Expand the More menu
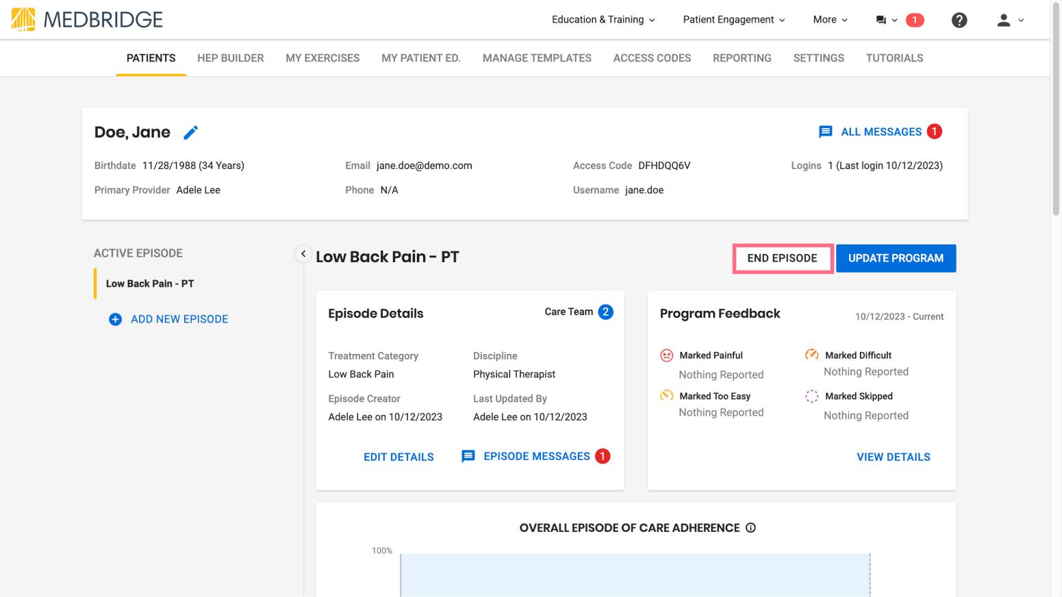Screen dimensions: 1062x597 coord(830,20)
